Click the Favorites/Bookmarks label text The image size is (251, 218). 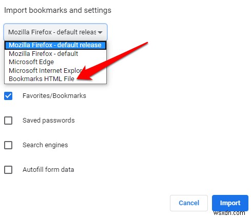click(x=54, y=96)
